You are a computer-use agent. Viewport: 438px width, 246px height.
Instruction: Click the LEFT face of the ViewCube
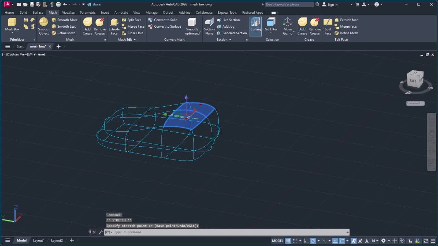[414, 81]
